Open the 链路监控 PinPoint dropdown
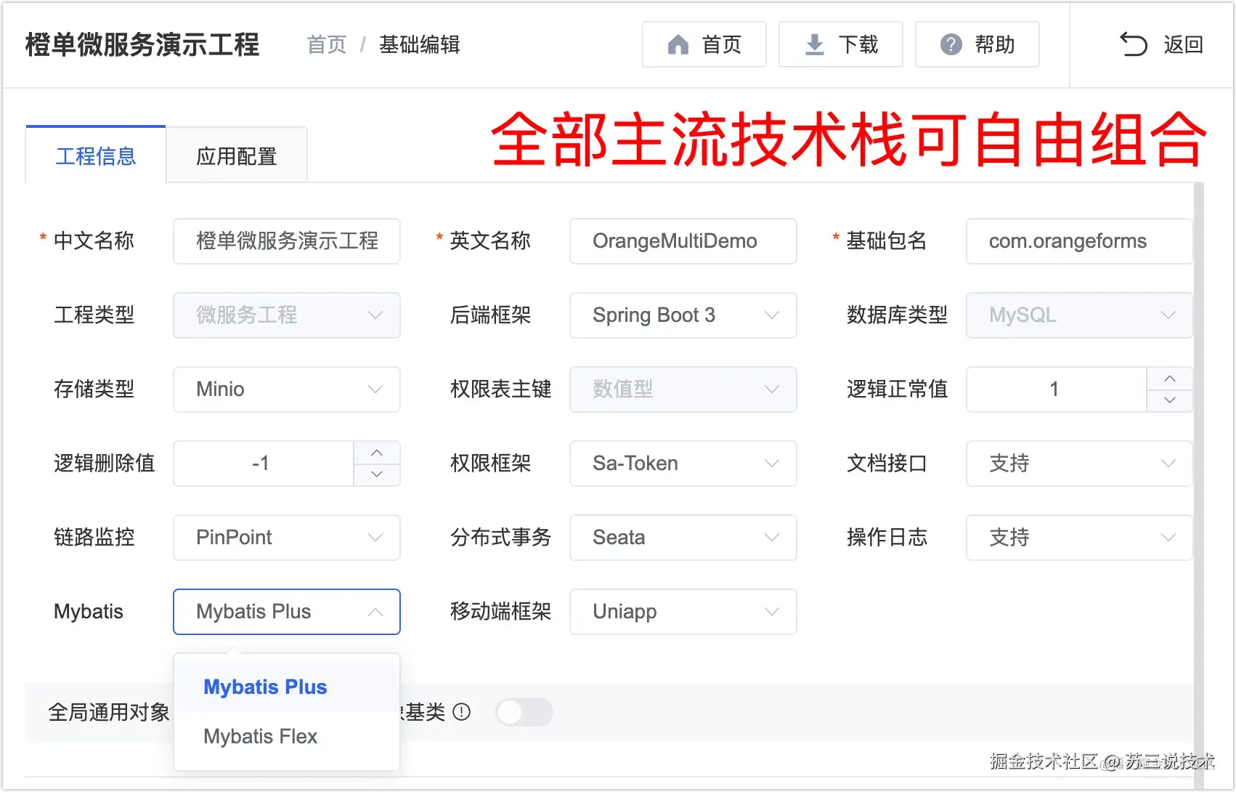Image resolution: width=1236 pixels, height=792 pixels. (286, 538)
